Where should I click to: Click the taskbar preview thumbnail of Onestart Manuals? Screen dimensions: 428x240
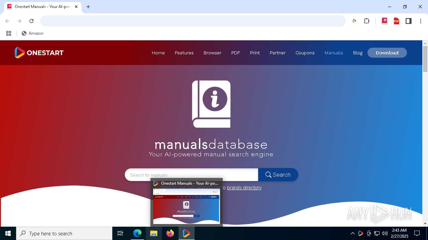[187, 206]
